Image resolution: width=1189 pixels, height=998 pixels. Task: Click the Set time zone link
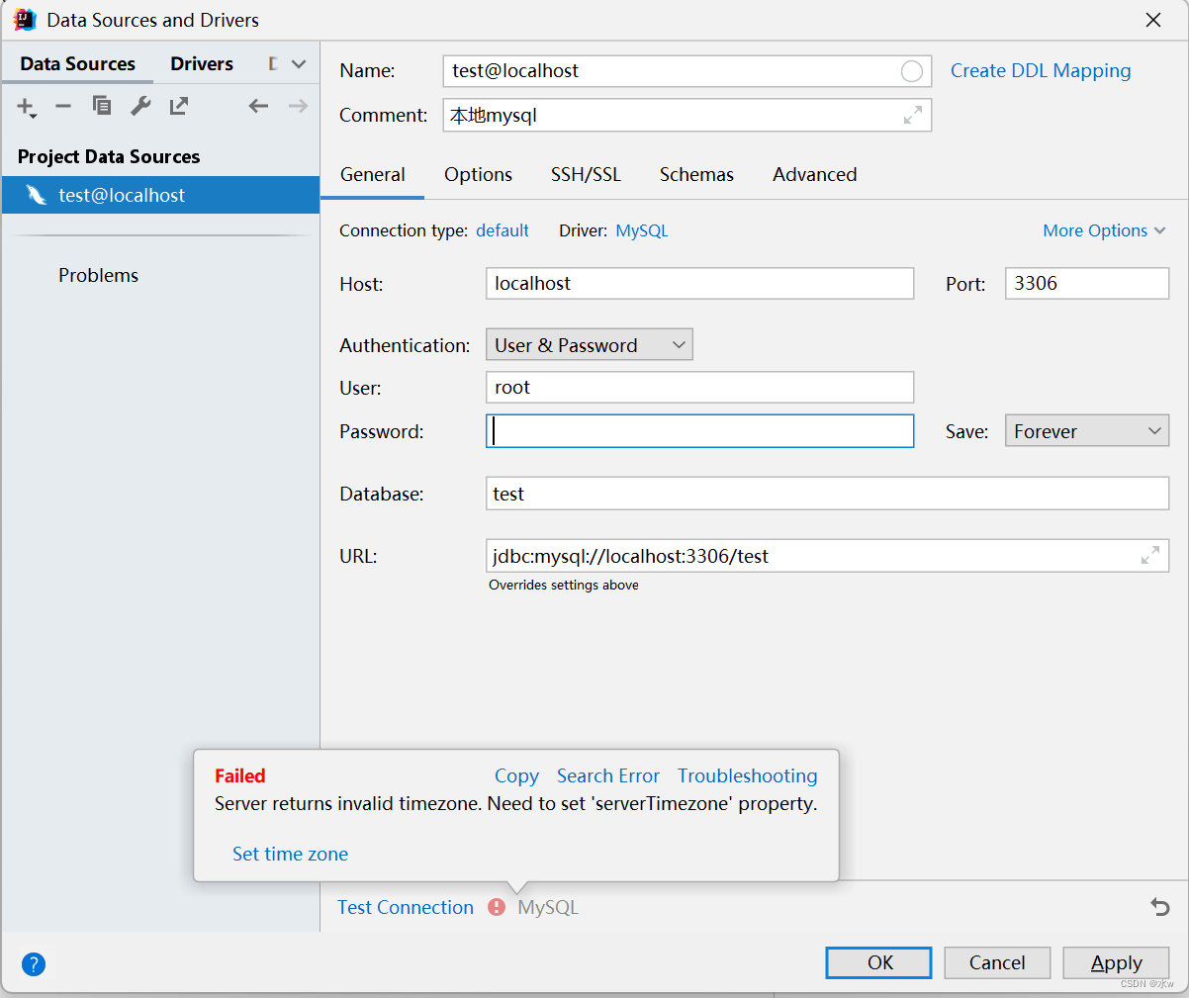pyautogui.click(x=290, y=854)
